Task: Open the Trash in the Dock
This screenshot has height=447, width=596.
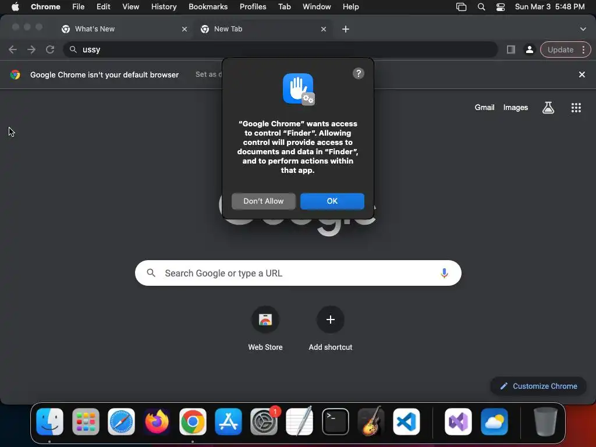Action: [545, 421]
